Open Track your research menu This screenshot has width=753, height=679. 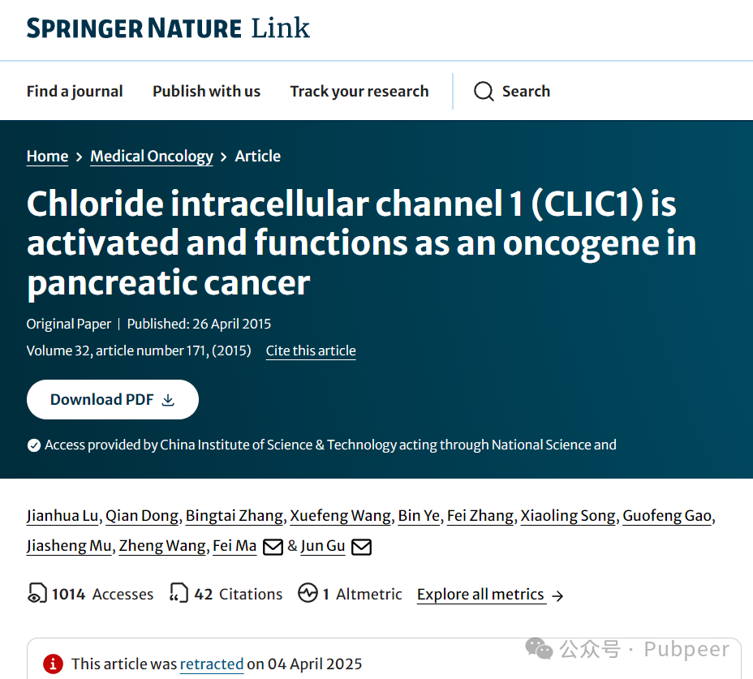coord(359,91)
